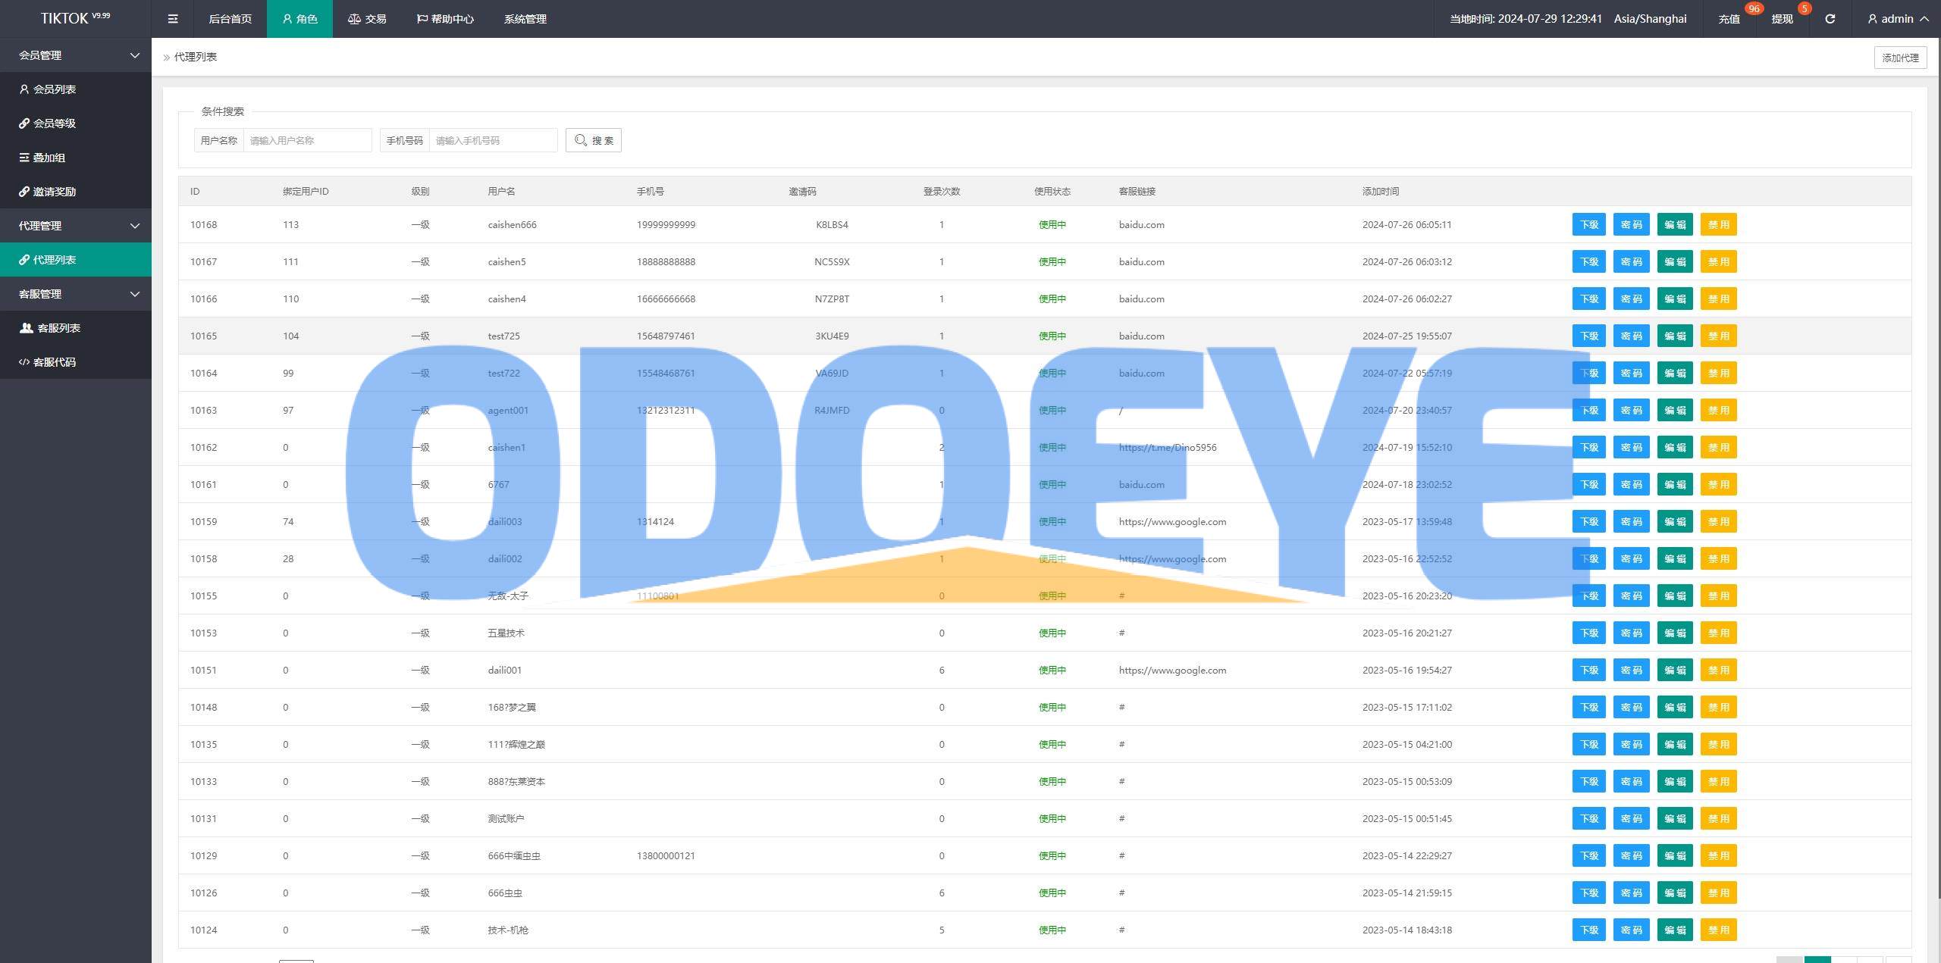Click 禁用 for 666虫虫 row
This screenshot has height=963, width=1941.
click(x=1718, y=893)
